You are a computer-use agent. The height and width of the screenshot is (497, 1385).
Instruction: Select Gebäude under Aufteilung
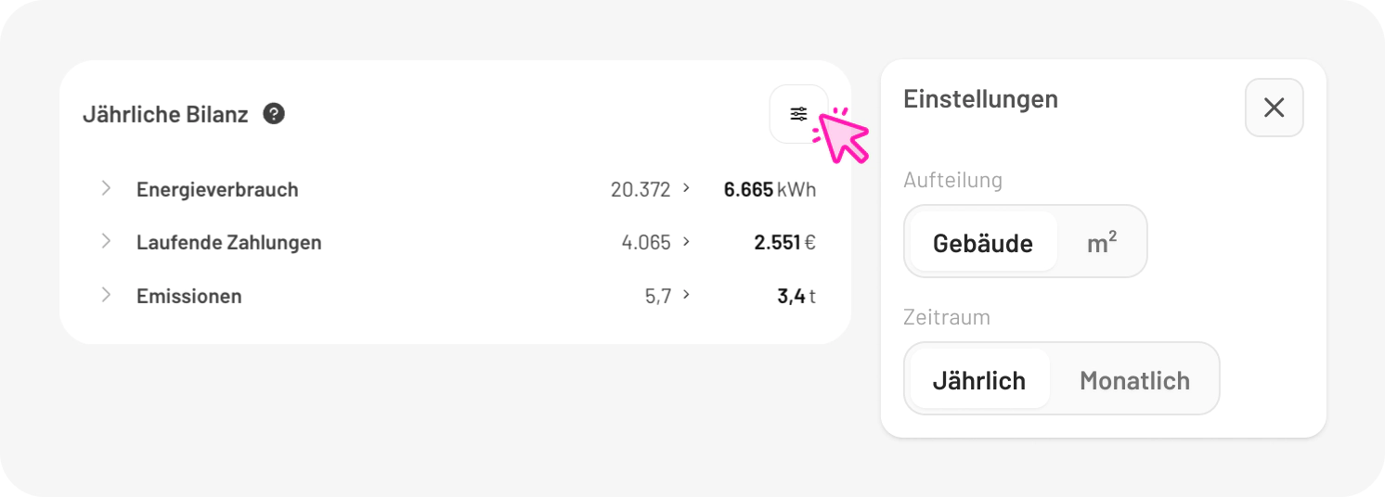(982, 243)
